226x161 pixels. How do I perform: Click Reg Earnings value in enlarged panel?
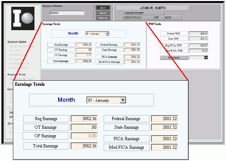point(84,119)
